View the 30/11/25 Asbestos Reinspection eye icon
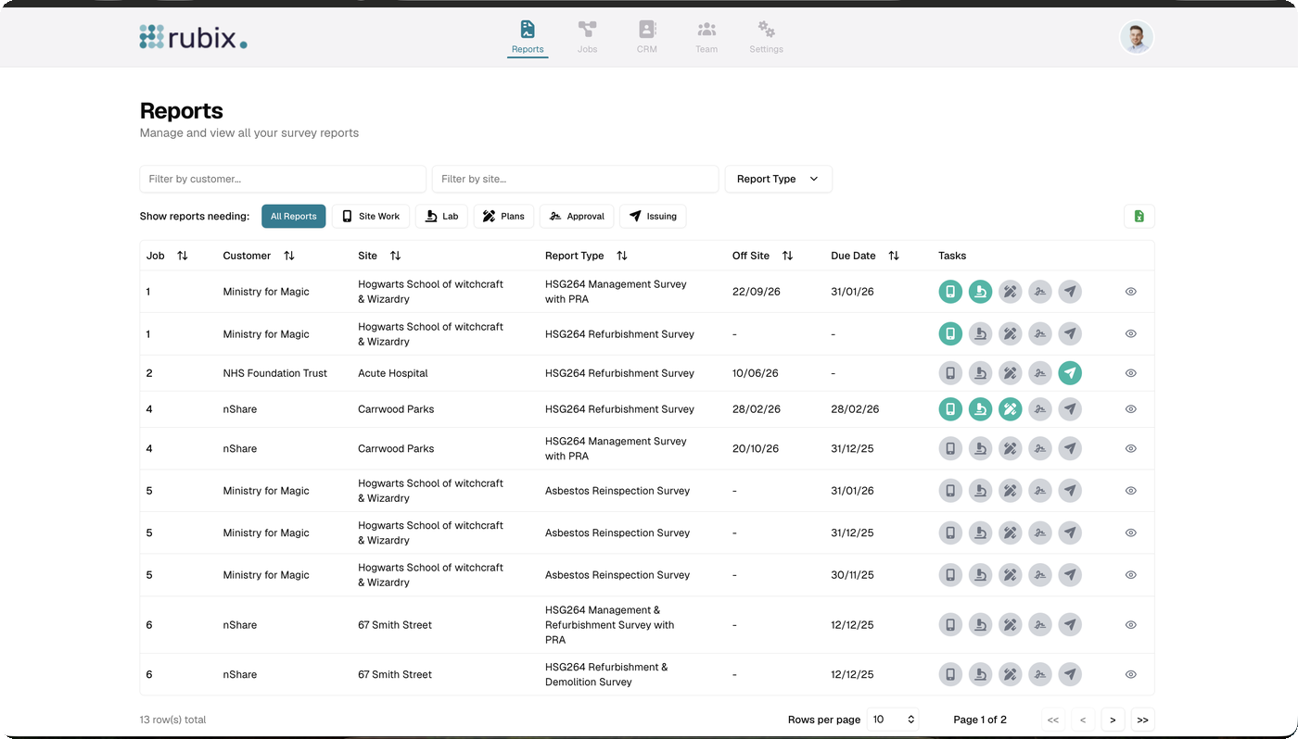Screen dimensions: 1298x739 (x=1131, y=575)
